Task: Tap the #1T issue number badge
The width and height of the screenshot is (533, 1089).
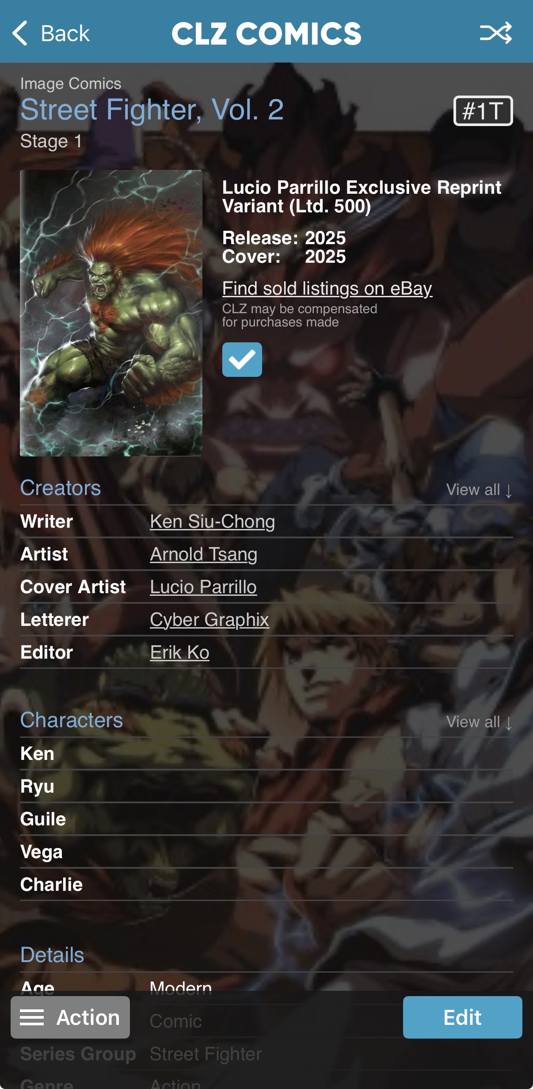Action: pyautogui.click(x=483, y=111)
